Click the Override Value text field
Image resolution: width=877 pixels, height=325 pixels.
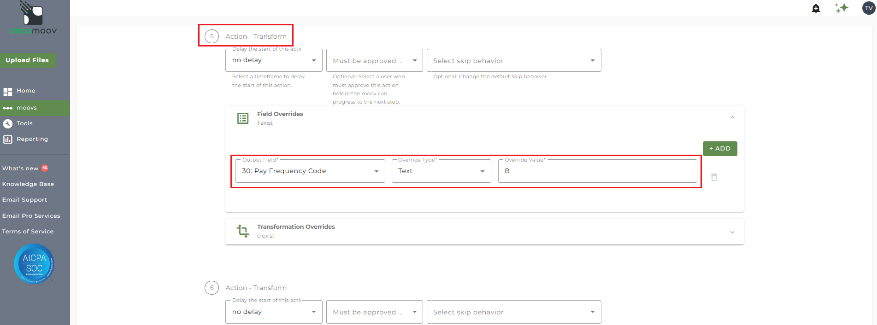coord(597,171)
